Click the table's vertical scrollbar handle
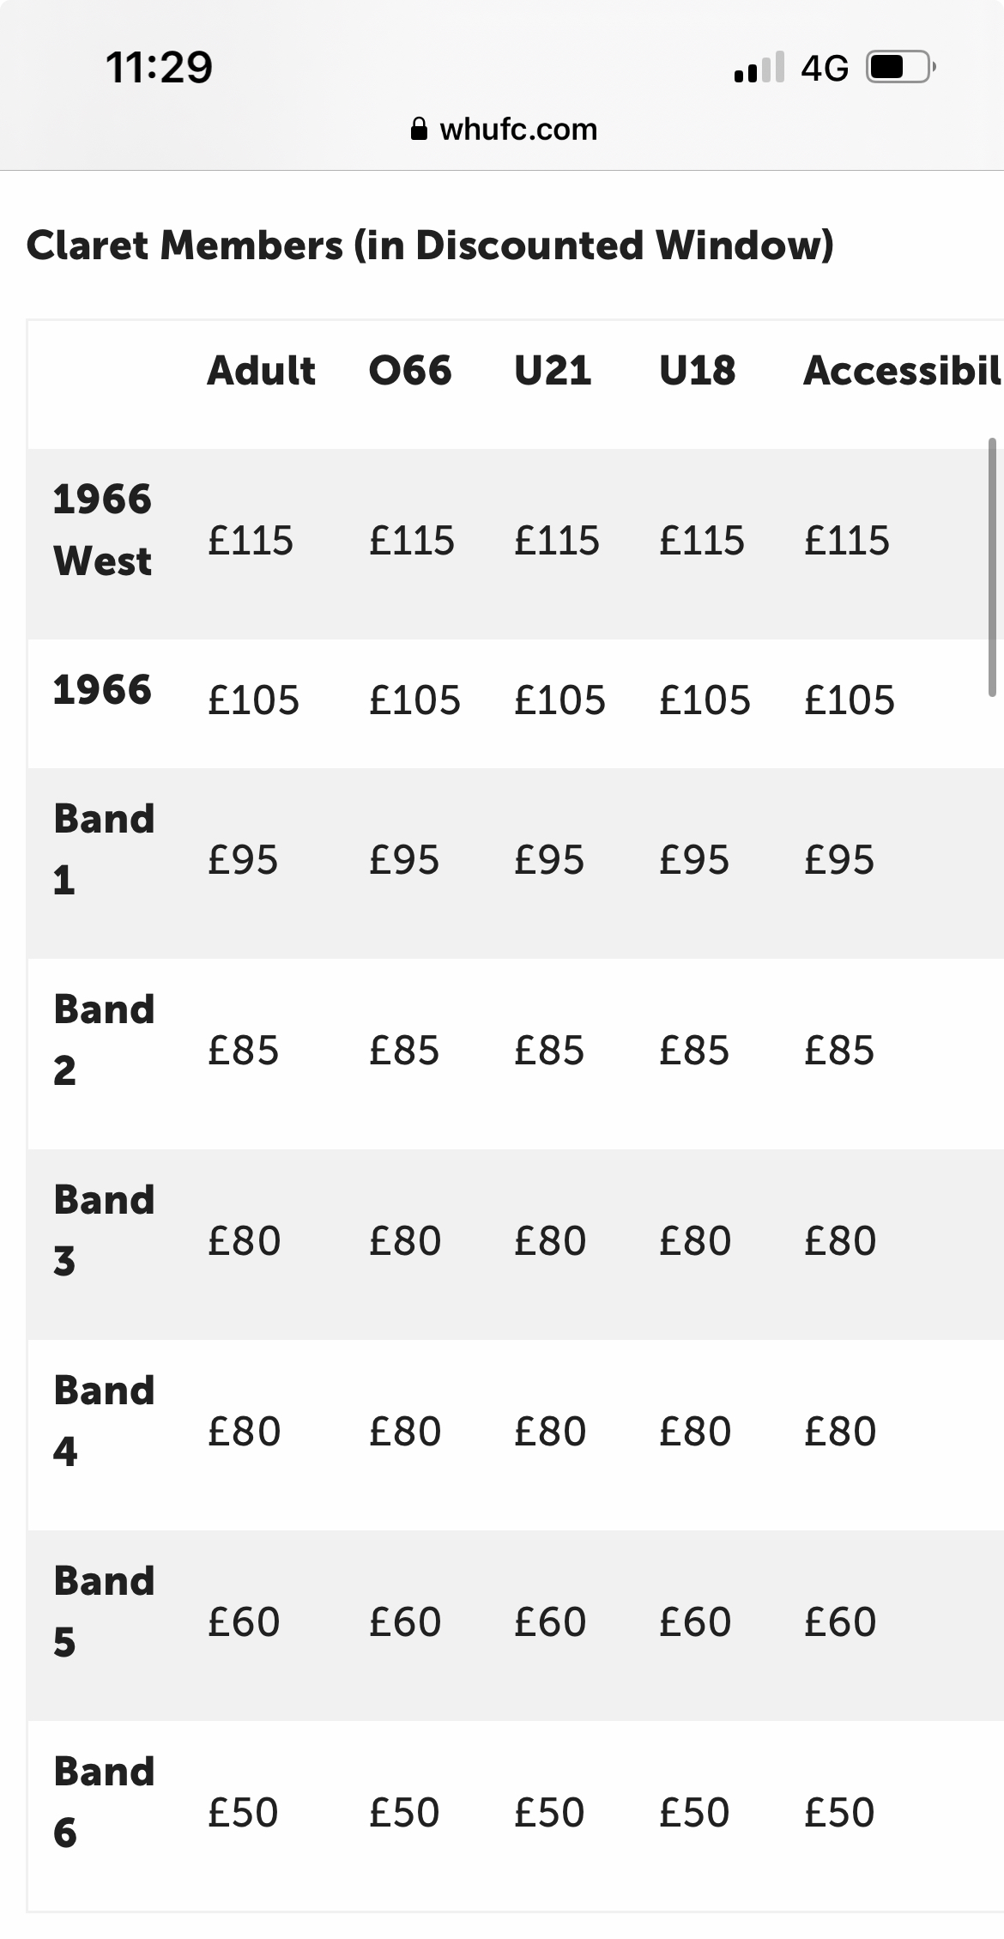This screenshot has width=1004, height=1939. (992, 567)
